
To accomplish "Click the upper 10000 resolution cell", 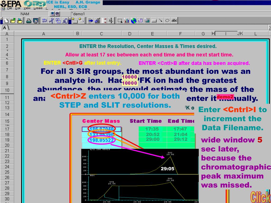I will [x=130, y=77].
